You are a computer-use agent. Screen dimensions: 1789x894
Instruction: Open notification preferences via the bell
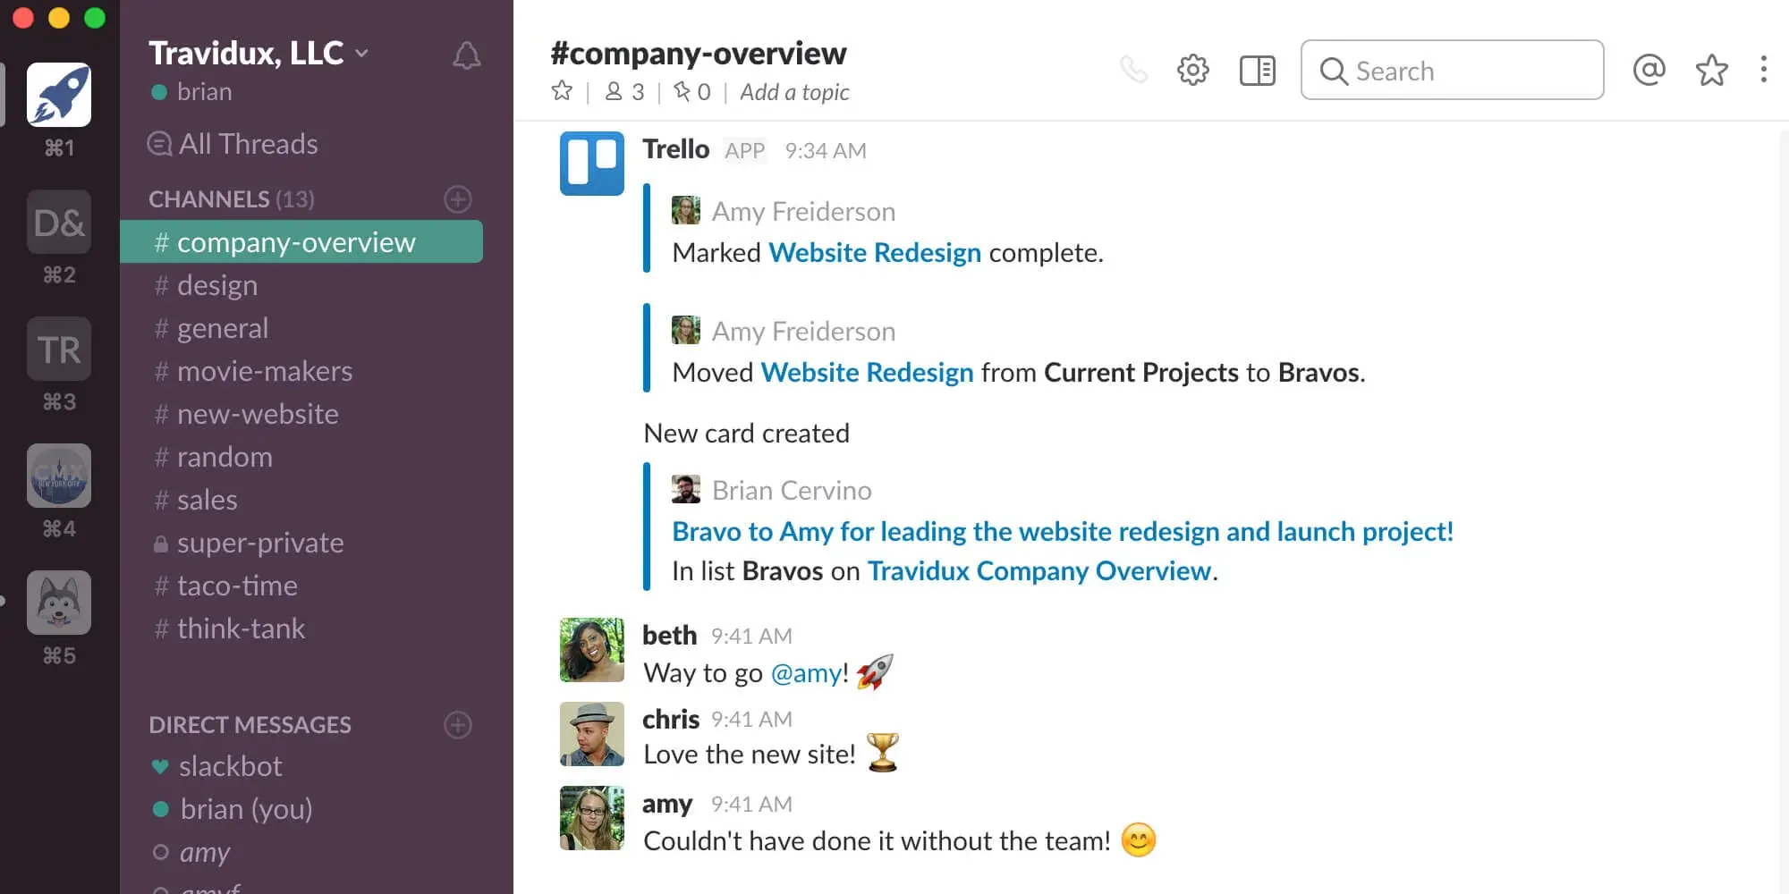[x=467, y=56]
